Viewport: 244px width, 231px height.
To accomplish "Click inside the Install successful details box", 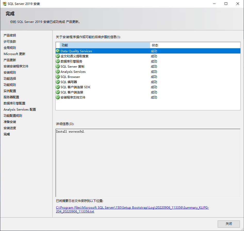I will (148, 163).
